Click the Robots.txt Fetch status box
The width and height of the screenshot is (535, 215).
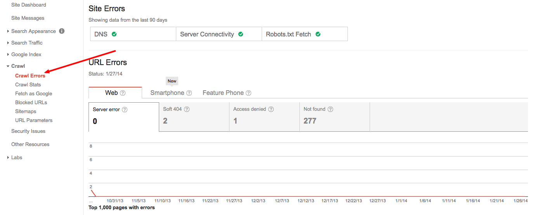304,34
